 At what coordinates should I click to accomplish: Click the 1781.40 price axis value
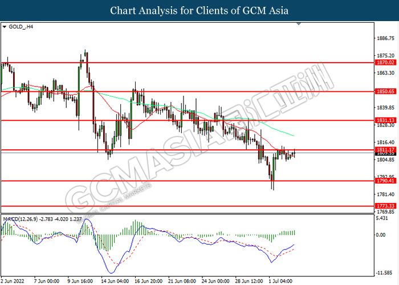click(x=385, y=194)
